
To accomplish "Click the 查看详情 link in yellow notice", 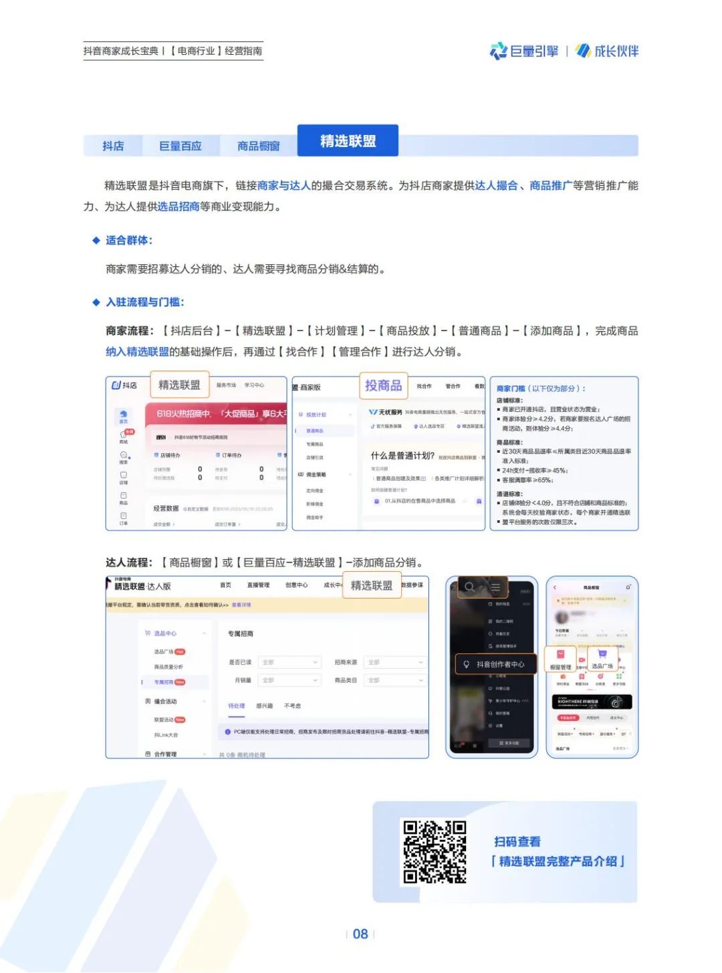I will pos(241,605).
